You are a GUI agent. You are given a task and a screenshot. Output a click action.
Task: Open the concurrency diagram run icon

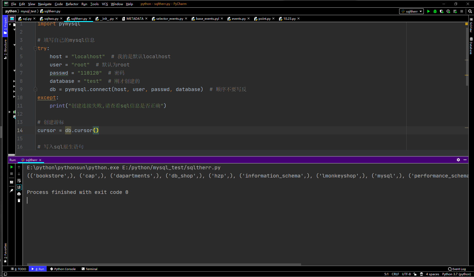click(455, 11)
